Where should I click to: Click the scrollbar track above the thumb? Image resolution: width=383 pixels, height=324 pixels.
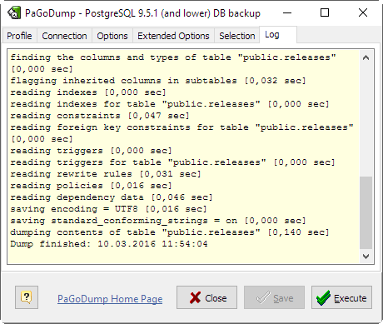[366, 120]
